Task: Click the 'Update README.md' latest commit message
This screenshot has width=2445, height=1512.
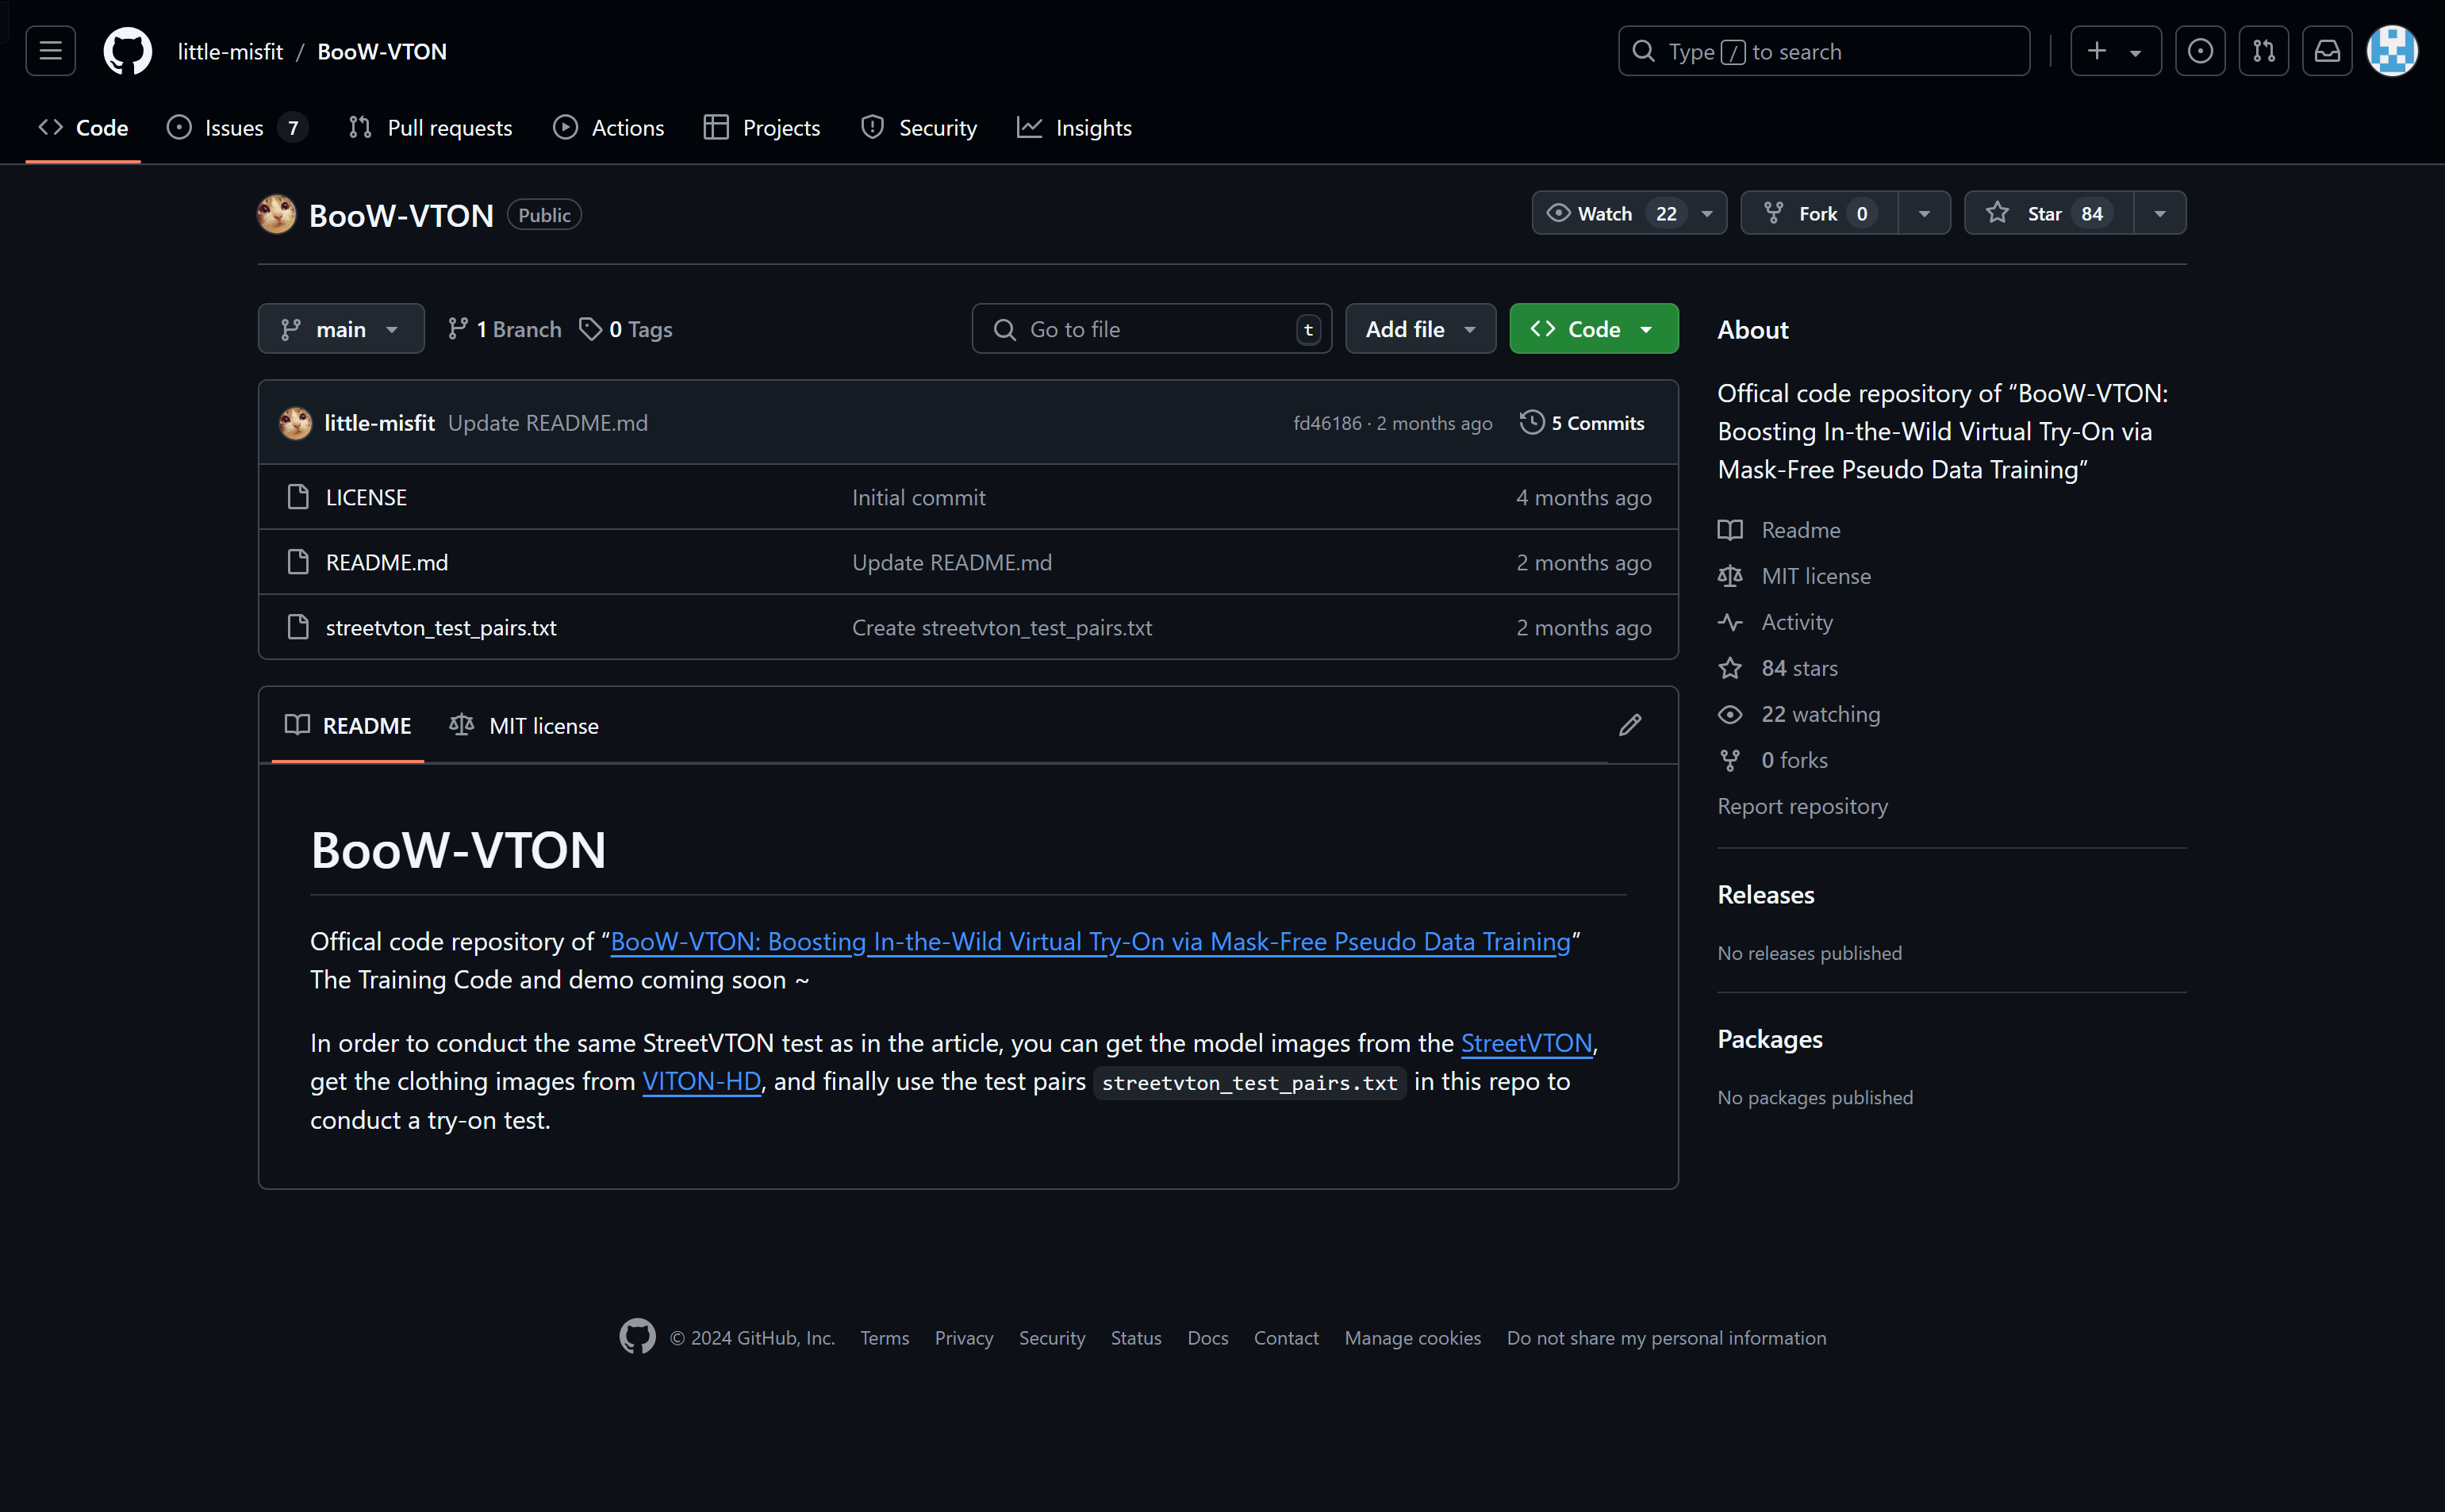Action: (547, 423)
